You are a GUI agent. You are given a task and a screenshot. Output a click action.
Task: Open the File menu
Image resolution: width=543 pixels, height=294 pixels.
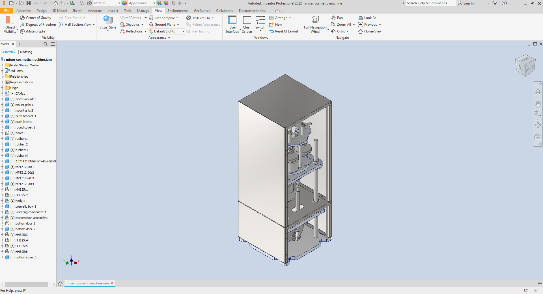coord(7,11)
